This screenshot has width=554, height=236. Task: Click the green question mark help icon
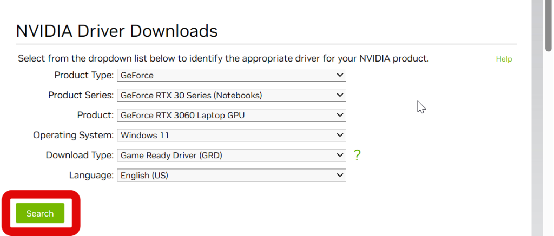pos(357,156)
